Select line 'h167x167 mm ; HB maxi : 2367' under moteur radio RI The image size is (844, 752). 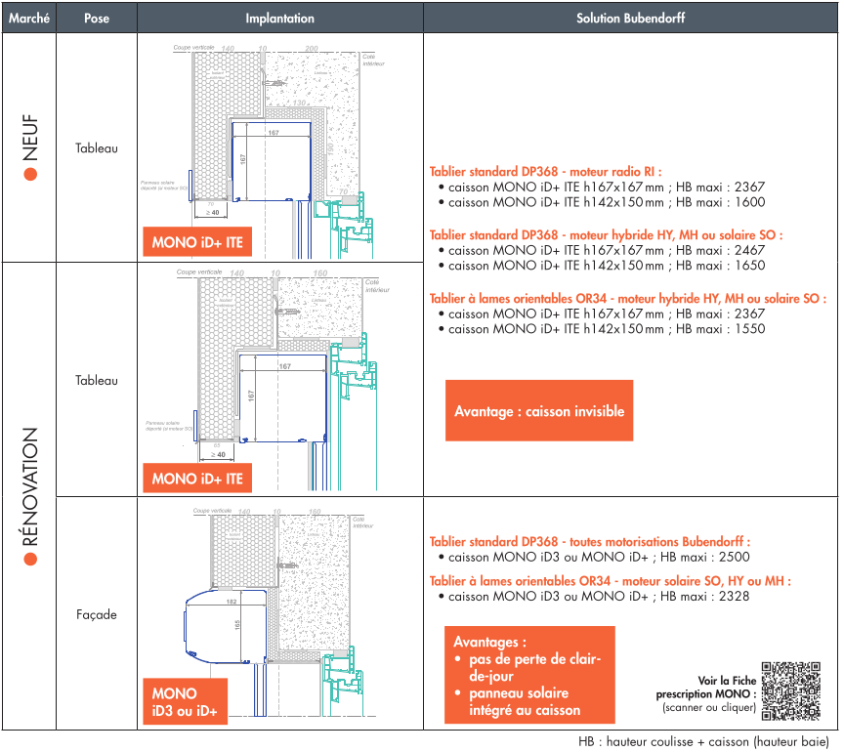pos(606,187)
